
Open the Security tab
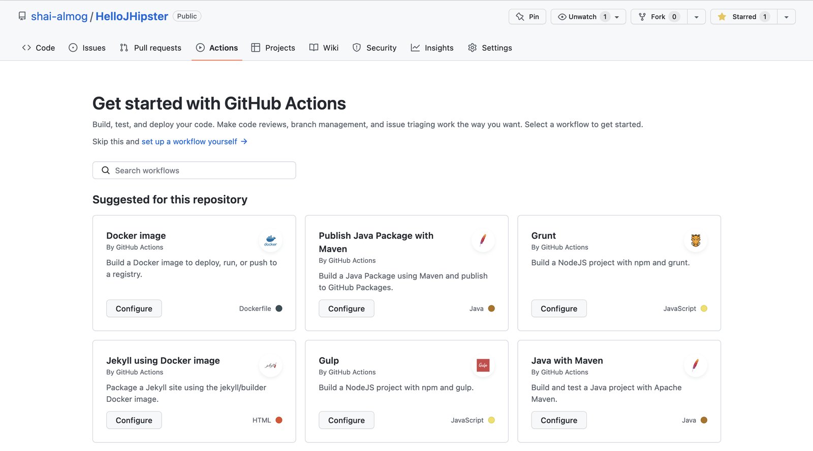tap(374, 48)
